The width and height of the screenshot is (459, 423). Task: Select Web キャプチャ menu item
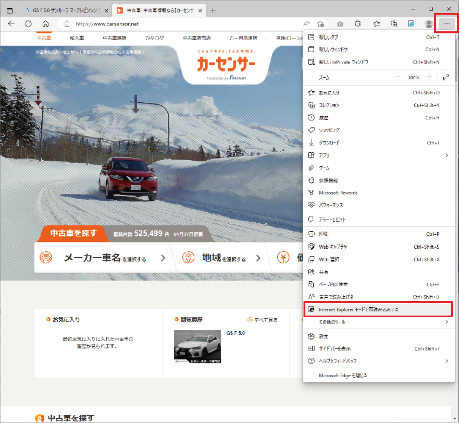point(378,247)
